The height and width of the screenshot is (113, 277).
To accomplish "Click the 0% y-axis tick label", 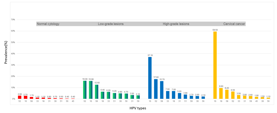I will pos(13,99).
